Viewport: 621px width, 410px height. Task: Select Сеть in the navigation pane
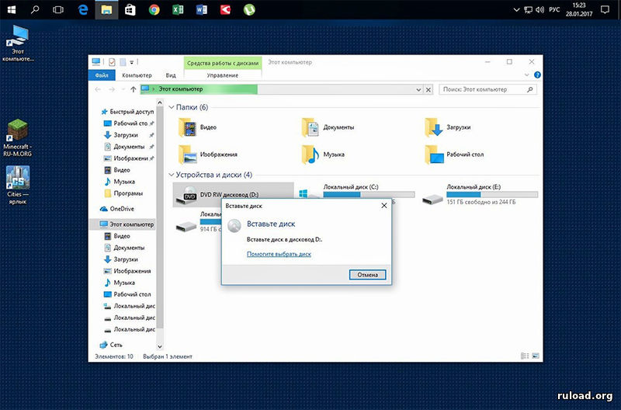[x=111, y=345]
